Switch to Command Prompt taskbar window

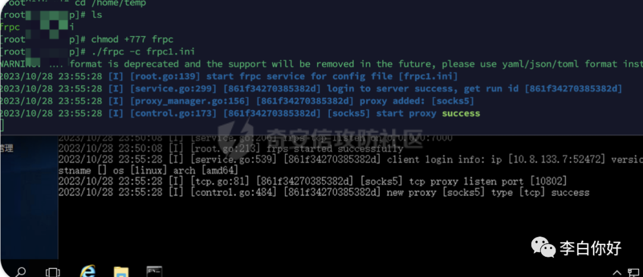154,272
